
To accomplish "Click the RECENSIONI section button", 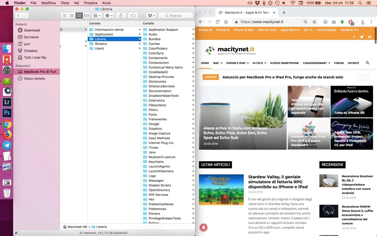I will point(332,165).
